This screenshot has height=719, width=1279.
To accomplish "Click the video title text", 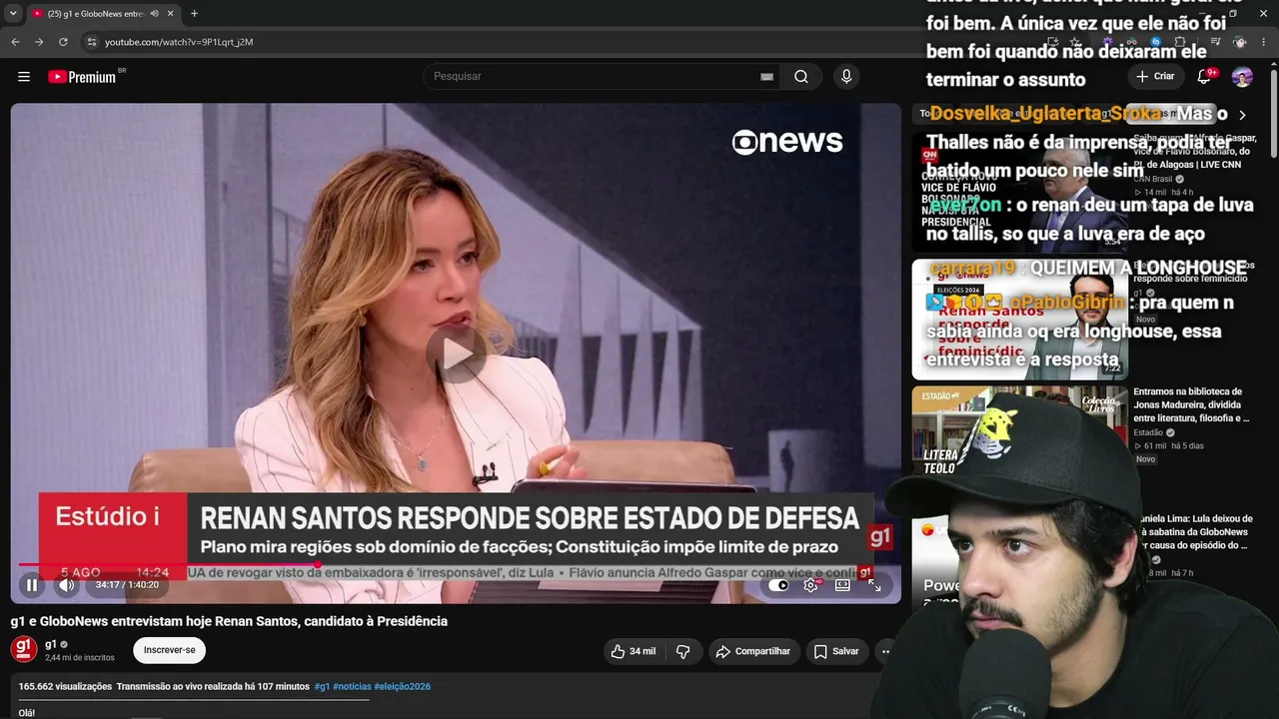I will [x=229, y=621].
